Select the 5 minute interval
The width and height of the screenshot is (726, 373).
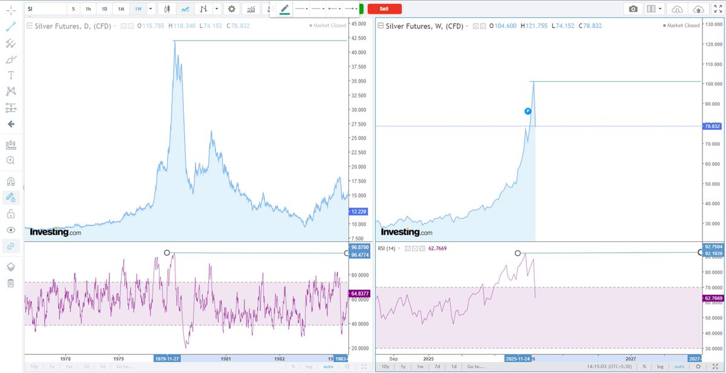click(x=73, y=9)
